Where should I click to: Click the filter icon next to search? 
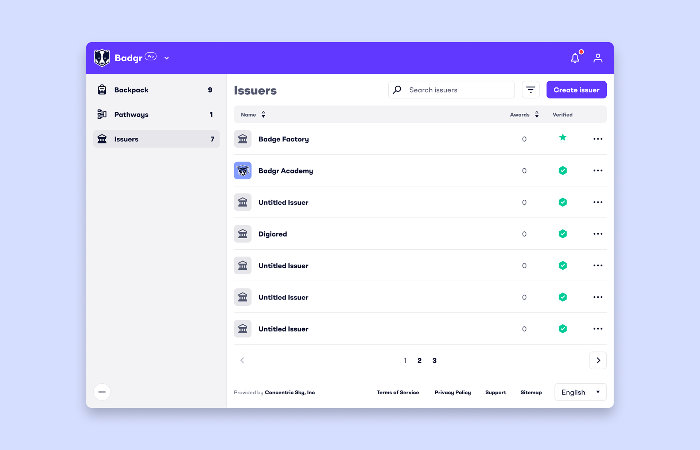[530, 90]
